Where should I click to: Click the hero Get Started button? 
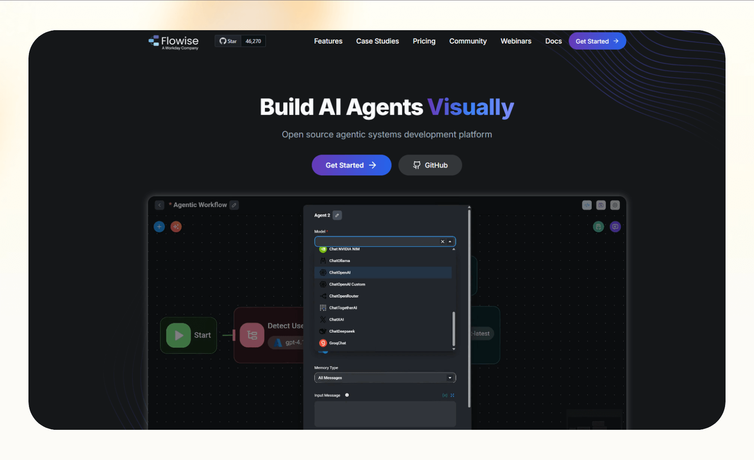pos(351,165)
